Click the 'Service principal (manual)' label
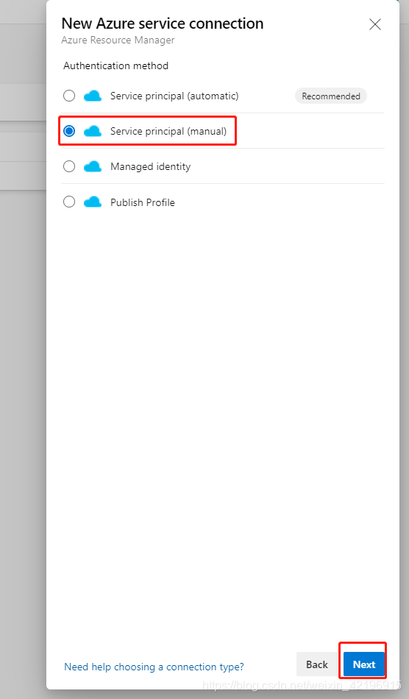This screenshot has height=699, width=409. pos(168,132)
